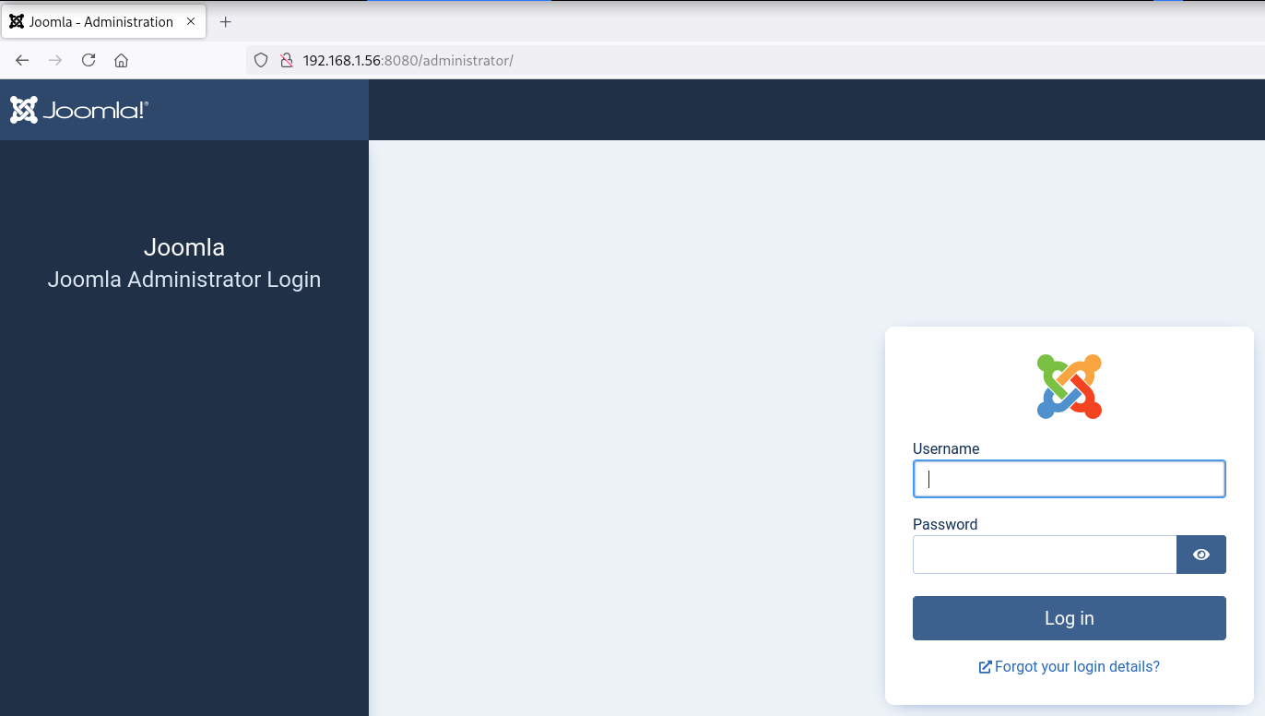Focus the Username input field
The height and width of the screenshot is (716, 1265).
pos(1069,479)
